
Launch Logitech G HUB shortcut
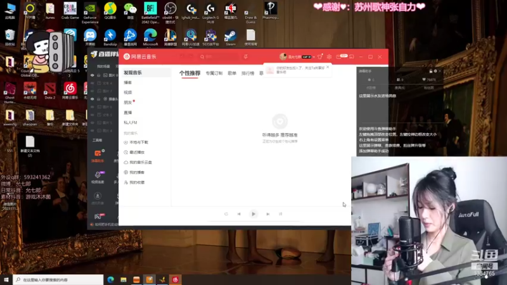click(210, 13)
